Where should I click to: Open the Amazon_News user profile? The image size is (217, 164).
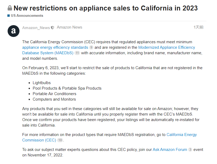[x=36, y=28]
